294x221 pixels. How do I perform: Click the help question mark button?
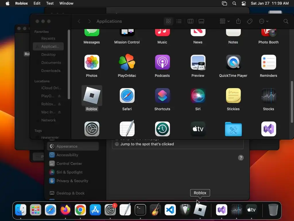241,158
